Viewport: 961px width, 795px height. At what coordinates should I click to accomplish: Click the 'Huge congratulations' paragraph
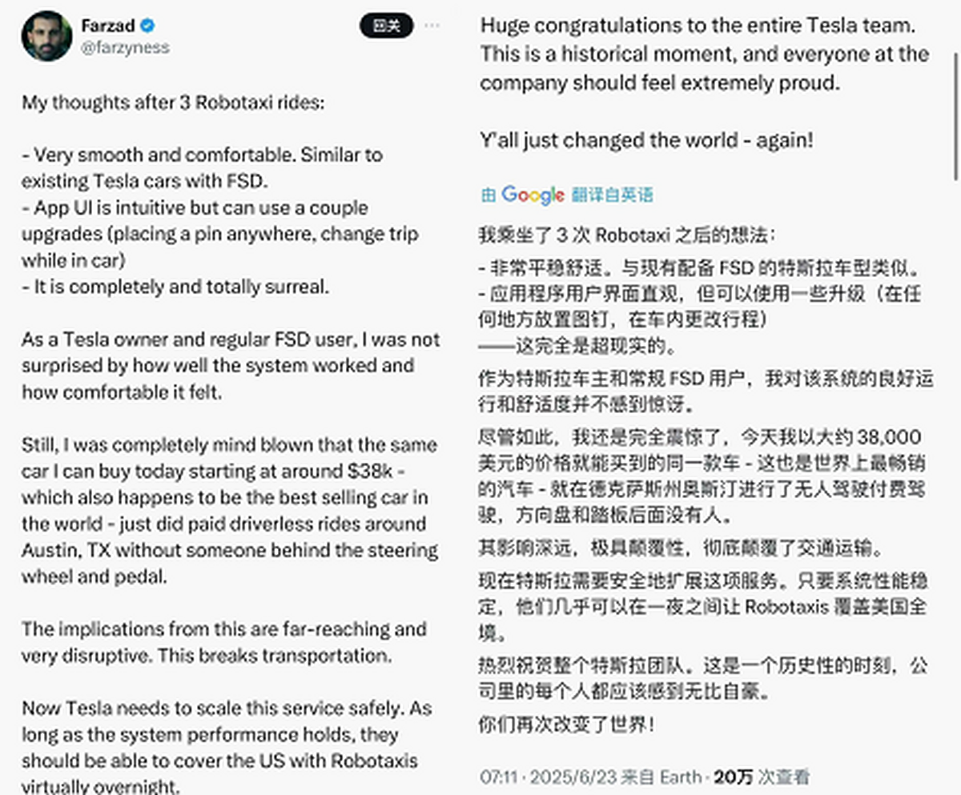click(x=705, y=54)
